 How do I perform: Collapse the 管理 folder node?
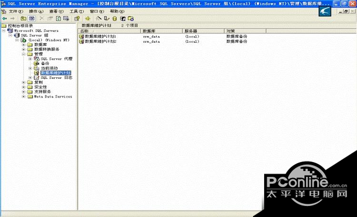tap(23, 54)
